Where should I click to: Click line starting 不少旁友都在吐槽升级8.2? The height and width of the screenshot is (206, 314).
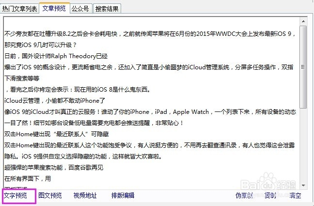(x=150, y=33)
